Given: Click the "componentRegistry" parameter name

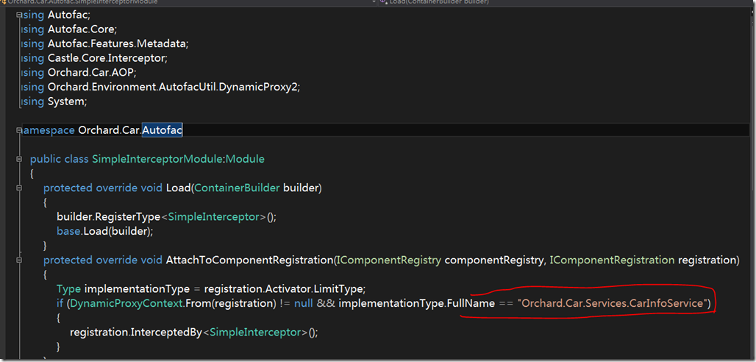Looking at the screenshot, I should [x=495, y=260].
